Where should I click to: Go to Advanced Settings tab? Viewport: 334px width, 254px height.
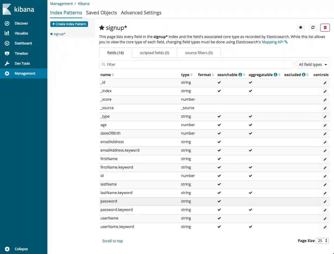point(141,13)
